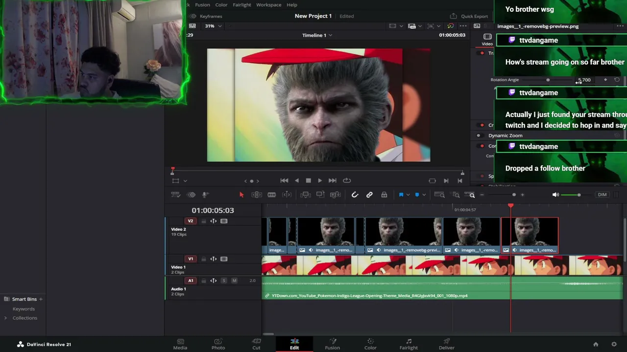Viewport: 627px width, 352px height.
Task: Add a new Smart Bin
Action: click(x=41, y=299)
